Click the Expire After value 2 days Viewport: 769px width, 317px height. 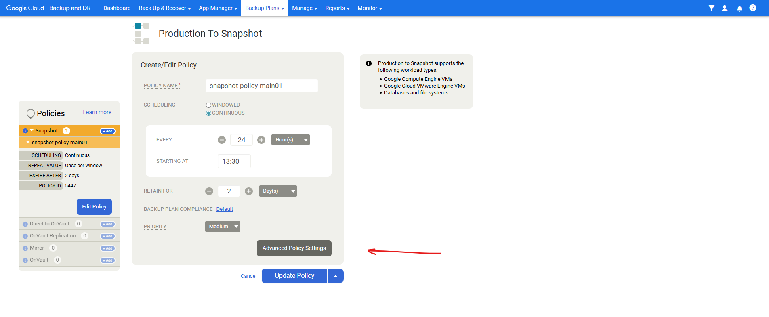pos(72,176)
